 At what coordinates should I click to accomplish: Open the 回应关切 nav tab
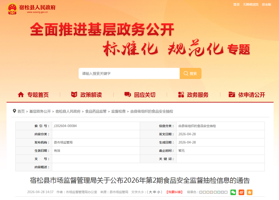[x=145, y=95]
